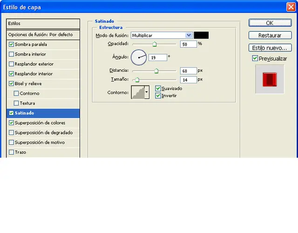Enable the Trazo checkbox
Screen dimensions: 298x233
click(x=11, y=152)
